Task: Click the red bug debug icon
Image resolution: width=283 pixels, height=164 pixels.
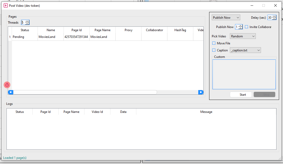Action: coord(7,85)
